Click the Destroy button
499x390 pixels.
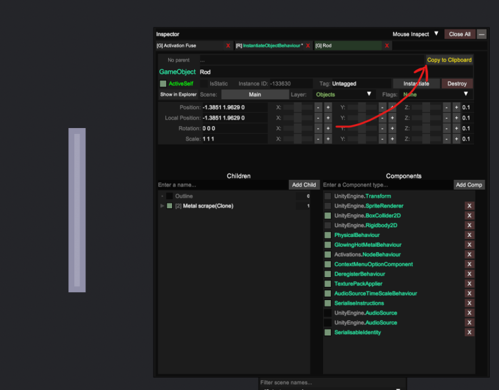[457, 83]
